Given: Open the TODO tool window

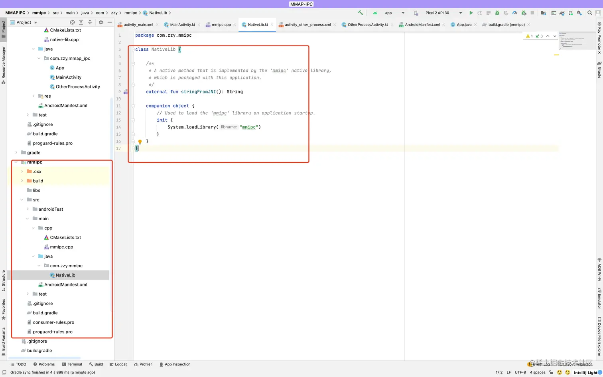Looking at the screenshot, I should (x=18, y=364).
